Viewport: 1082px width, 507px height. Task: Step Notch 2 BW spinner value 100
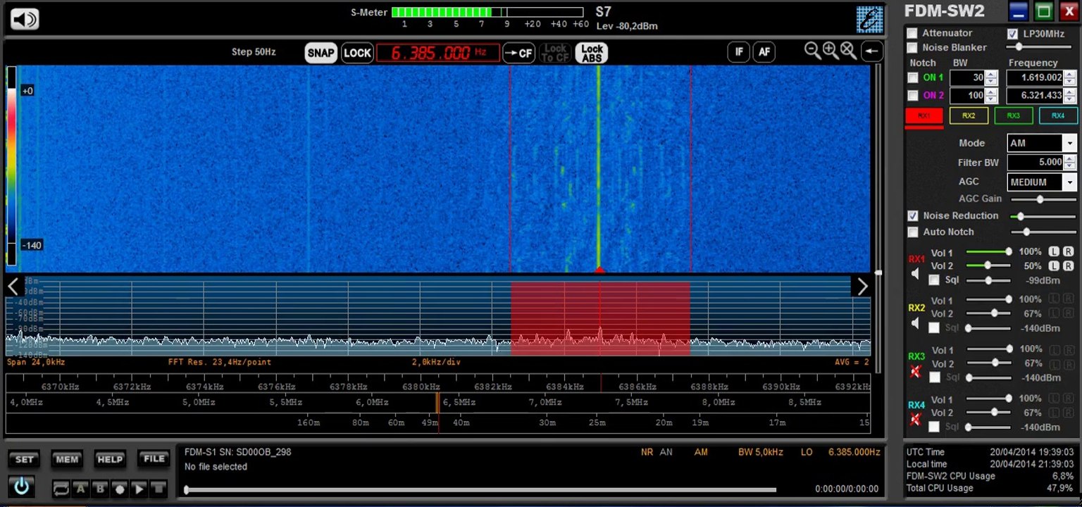[x=991, y=96]
